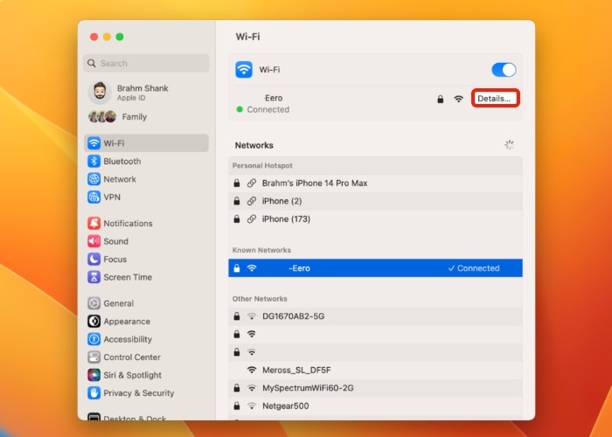Select the MySpectrumWiFi60-2G network
The image size is (612, 437).
[308, 388]
